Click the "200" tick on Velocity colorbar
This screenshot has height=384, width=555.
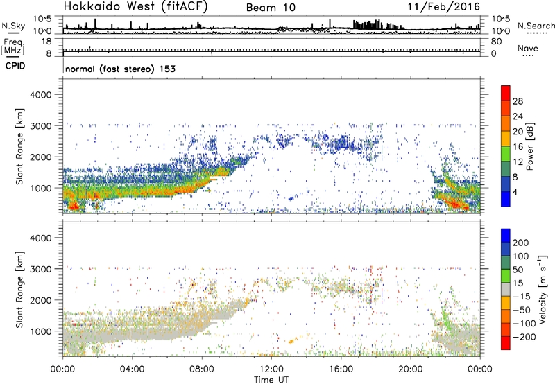coord(521,243)
